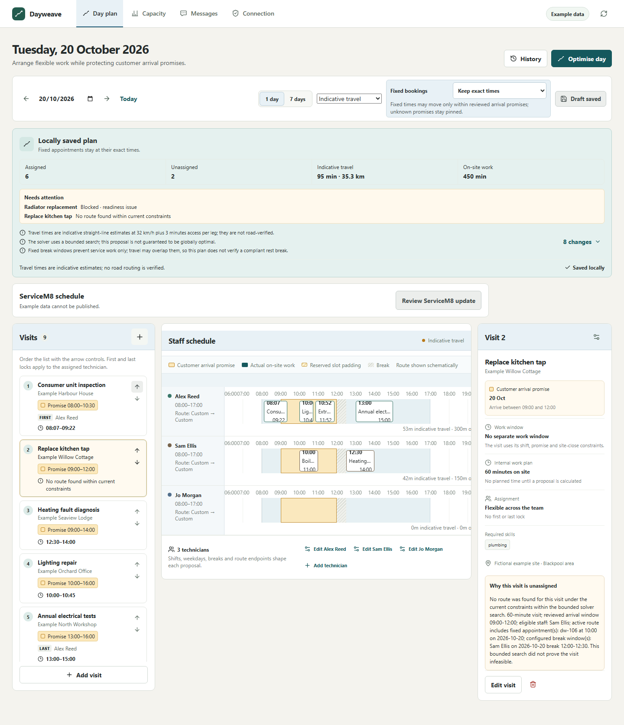Click the Add technician link
This screenshot has width=624, height=725.
pos(326,566)
